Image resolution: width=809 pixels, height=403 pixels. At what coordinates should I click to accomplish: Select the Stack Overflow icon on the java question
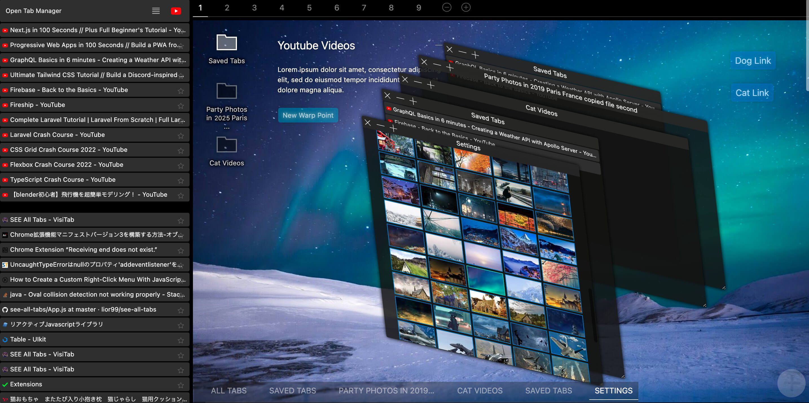[5, 295]
